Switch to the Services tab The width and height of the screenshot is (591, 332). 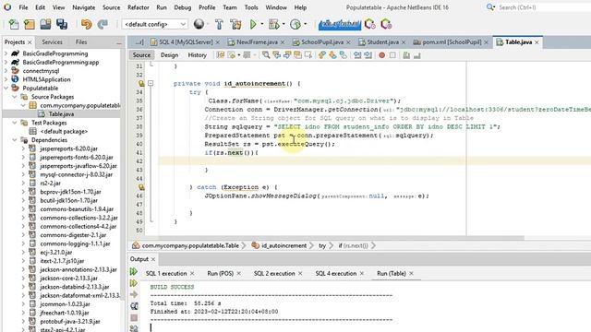coord(52,42)
